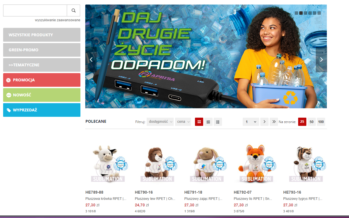Switch to grid view layout
The width and height of the screenshot is (349, 218).
tap(199, 122)
